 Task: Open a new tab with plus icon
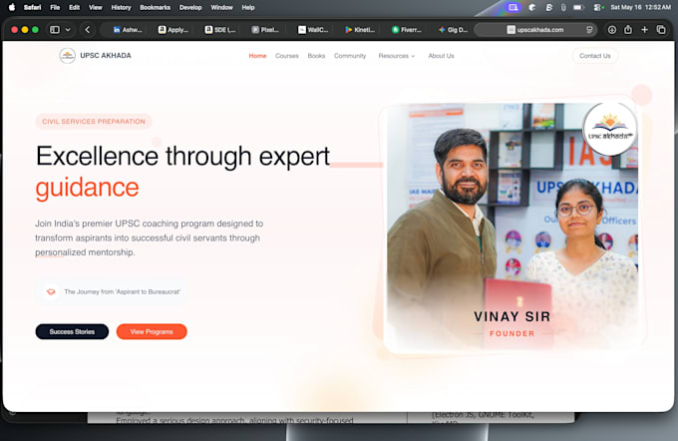tap(645, 29)
